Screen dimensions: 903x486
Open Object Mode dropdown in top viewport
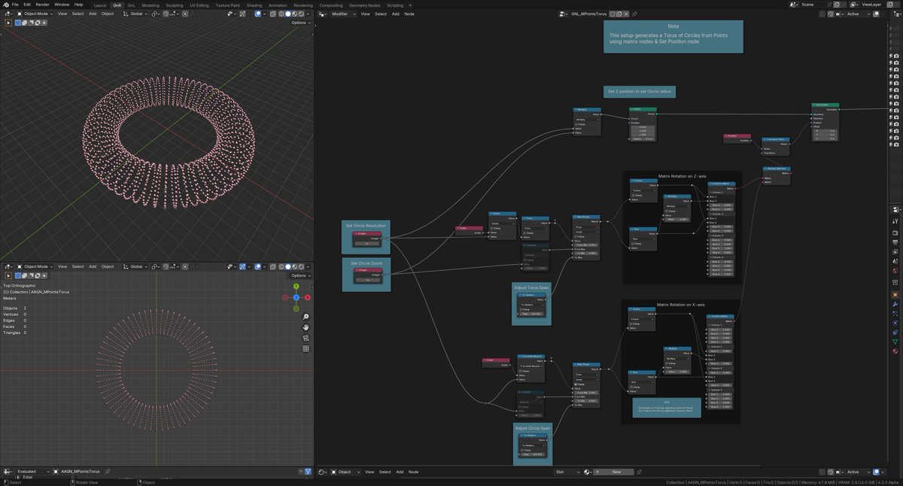pyautogui.click(x=35, y=14)
